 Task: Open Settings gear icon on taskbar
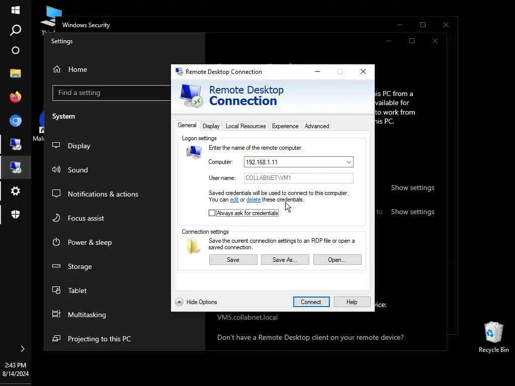click(x=16, y=191)
